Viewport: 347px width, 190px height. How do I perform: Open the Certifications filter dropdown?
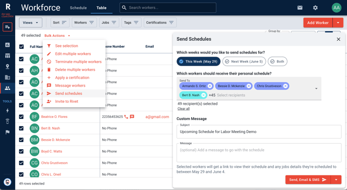click(160, 23)
